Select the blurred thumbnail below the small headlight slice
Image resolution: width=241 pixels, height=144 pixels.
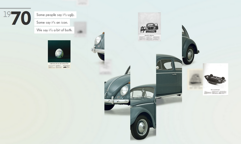105,67
